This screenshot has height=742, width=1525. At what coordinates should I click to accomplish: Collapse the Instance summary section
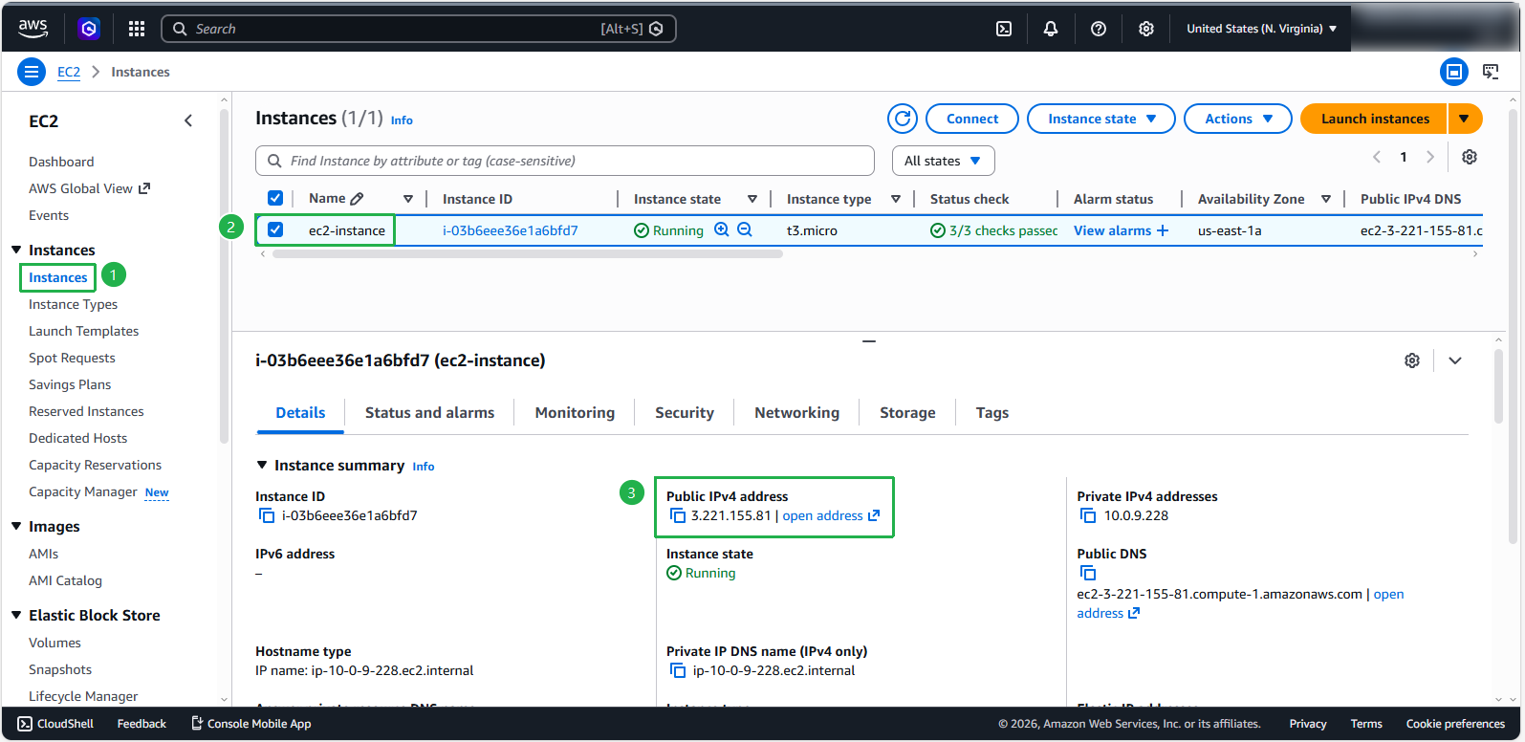(262, 465)
